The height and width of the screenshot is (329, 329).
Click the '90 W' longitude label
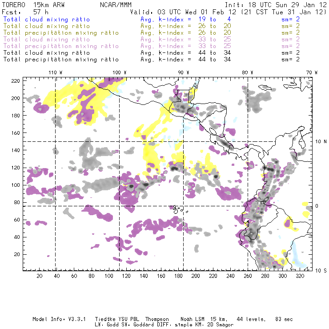point(183,72)
